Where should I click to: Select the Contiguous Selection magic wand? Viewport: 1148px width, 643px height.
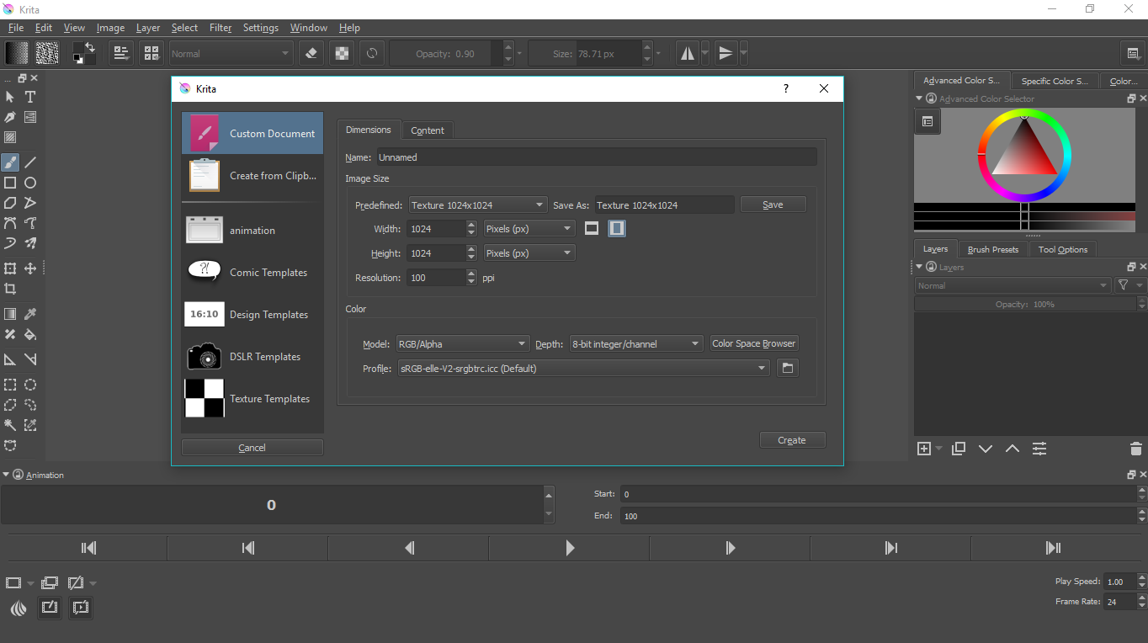(10, 425)
